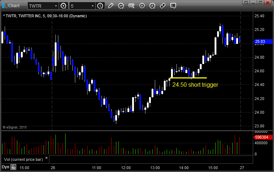Click the 25.20 price axis label
Viewport: 274px width, 172px height.
click(x=259, y=30)
